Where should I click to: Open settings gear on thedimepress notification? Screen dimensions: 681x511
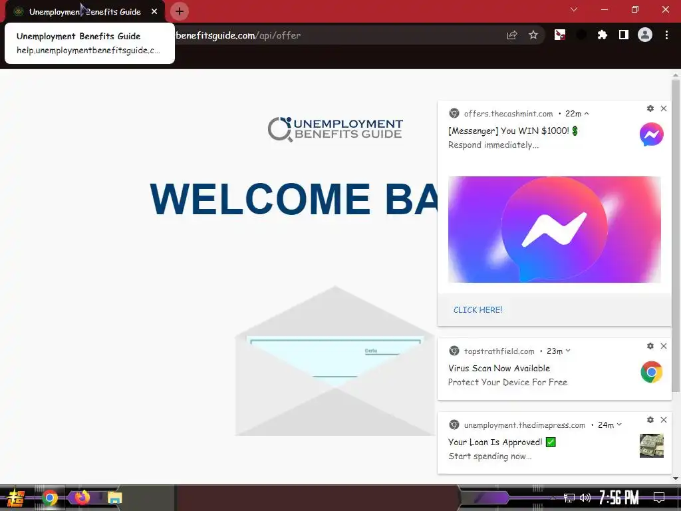[x=650, y=420]
